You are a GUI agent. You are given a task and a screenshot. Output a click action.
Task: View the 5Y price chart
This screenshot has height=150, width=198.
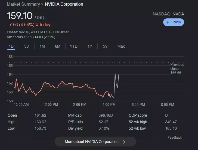point(105,46)
